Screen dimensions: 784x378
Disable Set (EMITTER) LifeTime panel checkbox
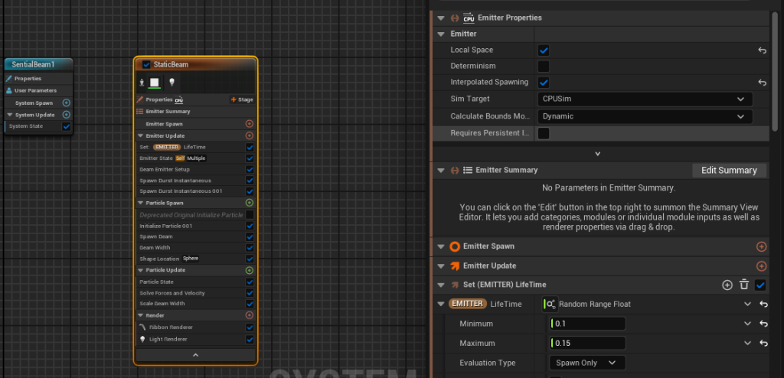coord(760,285)
